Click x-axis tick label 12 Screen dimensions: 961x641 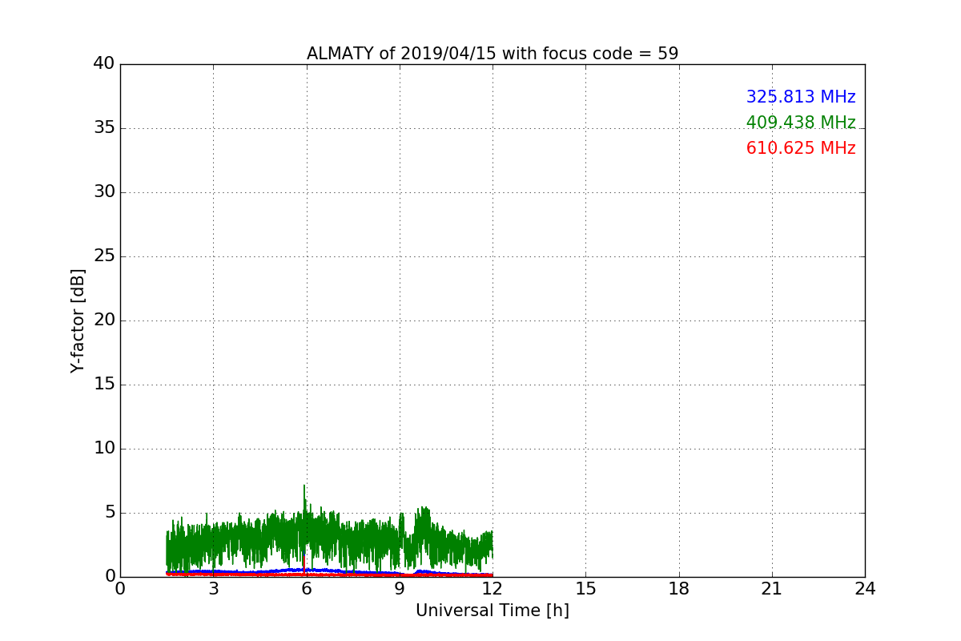493,589
